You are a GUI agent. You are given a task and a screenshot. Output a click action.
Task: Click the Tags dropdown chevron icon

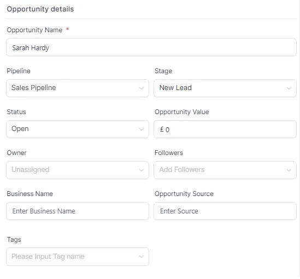[142, 257]
